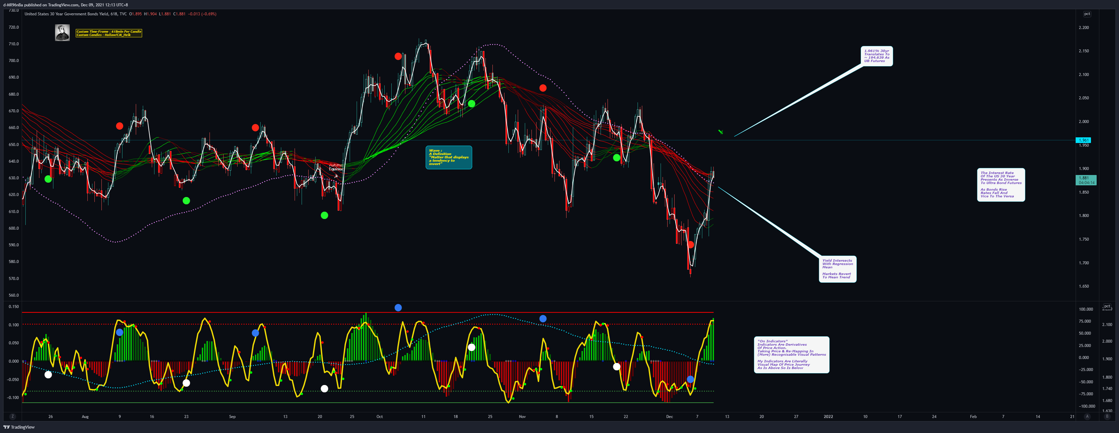Click the 720.0 value on left price scale
The width and height of the screenshot is (1119, 433).
click(x=14, y=27)
